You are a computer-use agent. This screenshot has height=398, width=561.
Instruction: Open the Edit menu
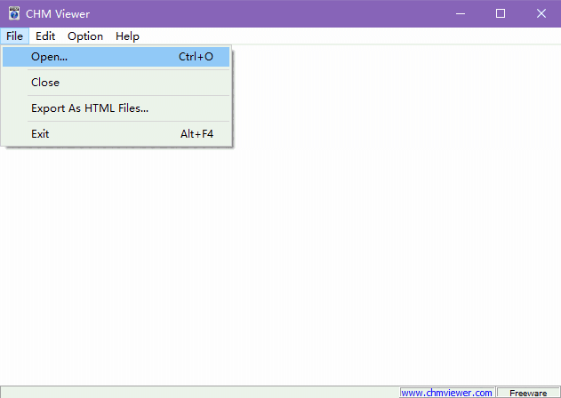tap(45, 36)
